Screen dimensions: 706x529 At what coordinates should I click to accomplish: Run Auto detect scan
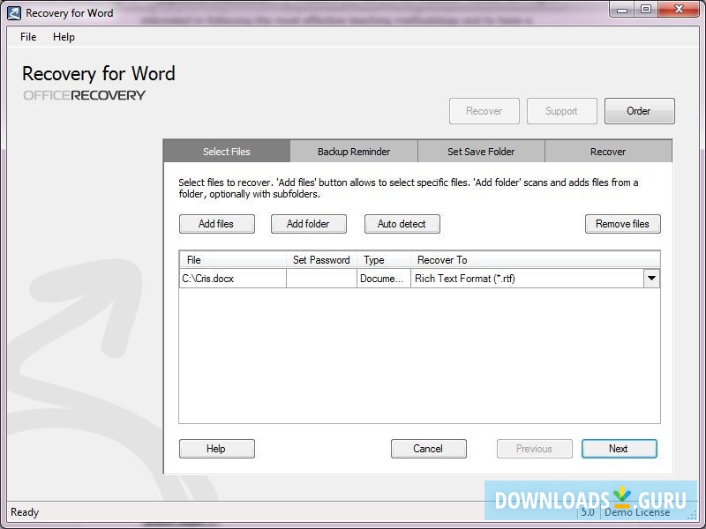coord(402,223)
